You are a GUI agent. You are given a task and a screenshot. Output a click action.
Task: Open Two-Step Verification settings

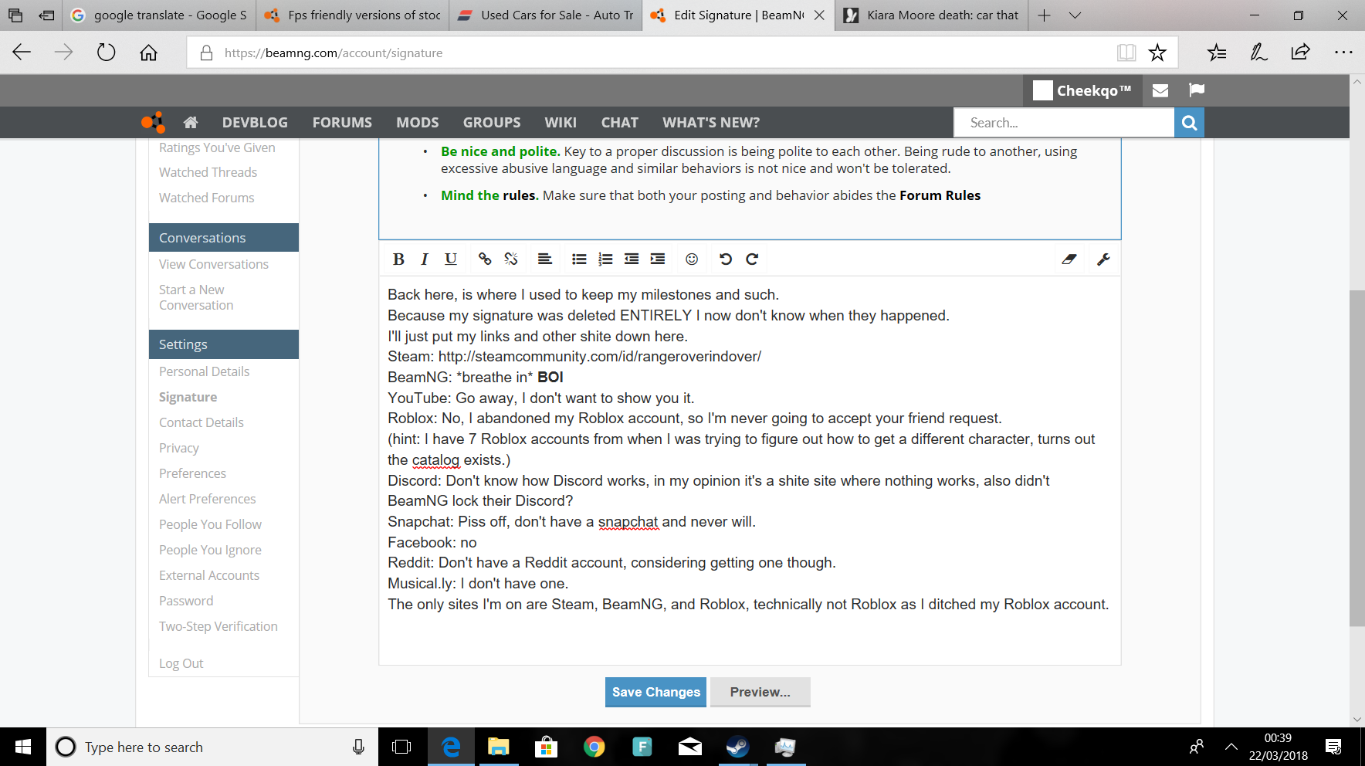(x=218, y=626)
